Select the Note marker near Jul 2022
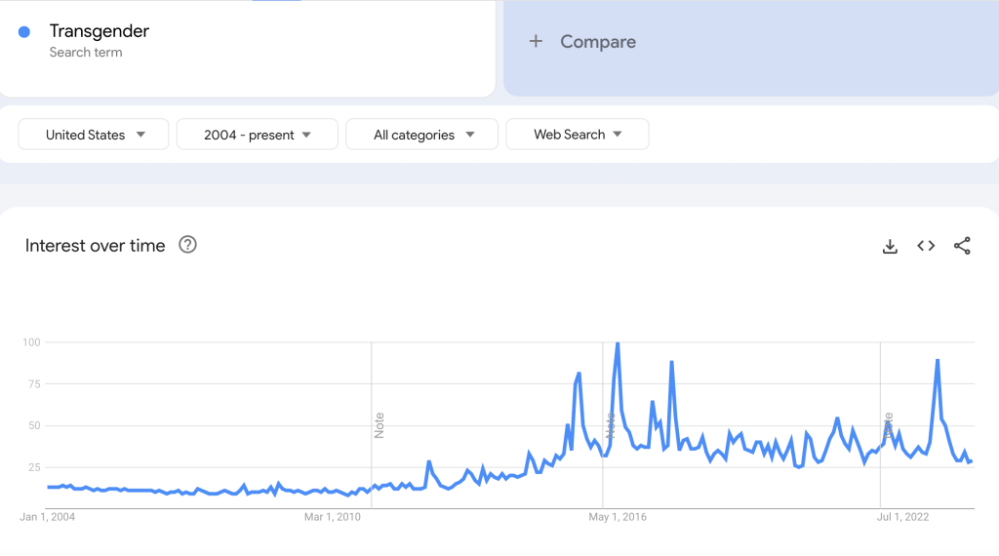The height and width of the screenshot is (556, 999). [888, 424]
